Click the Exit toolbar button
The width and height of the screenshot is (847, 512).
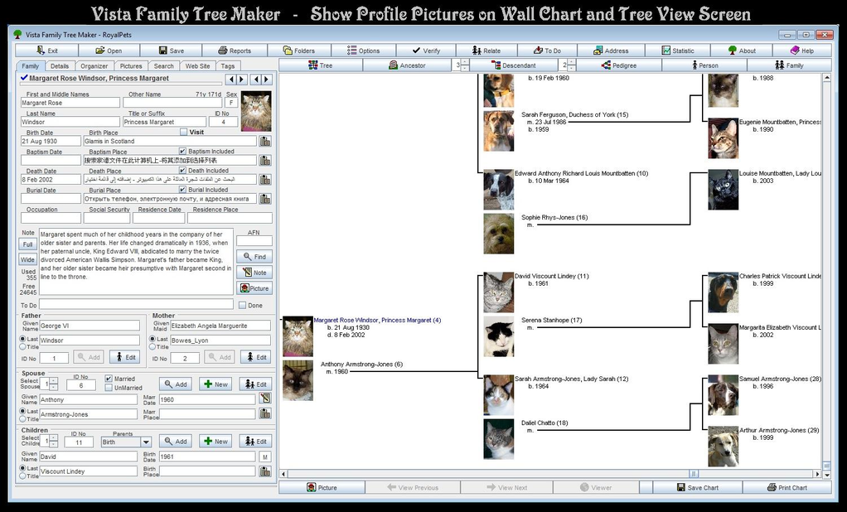coord(47,51)
